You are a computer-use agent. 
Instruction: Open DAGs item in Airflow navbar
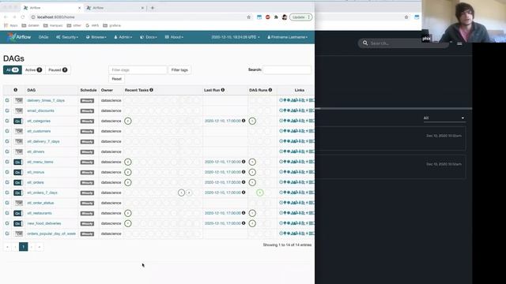[x=43, y=37]
